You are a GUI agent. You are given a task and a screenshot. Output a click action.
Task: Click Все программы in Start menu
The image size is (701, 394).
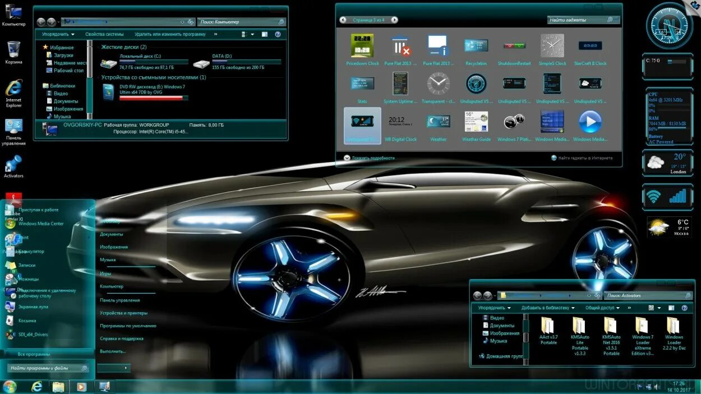[x=34, y=354]
